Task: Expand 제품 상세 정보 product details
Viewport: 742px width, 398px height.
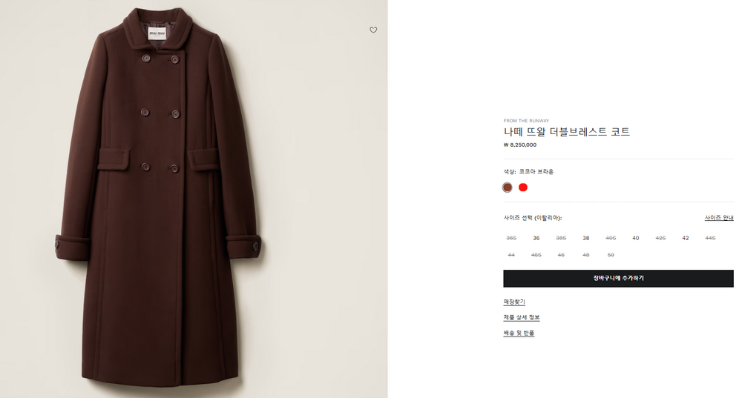Action: (522, 317)
